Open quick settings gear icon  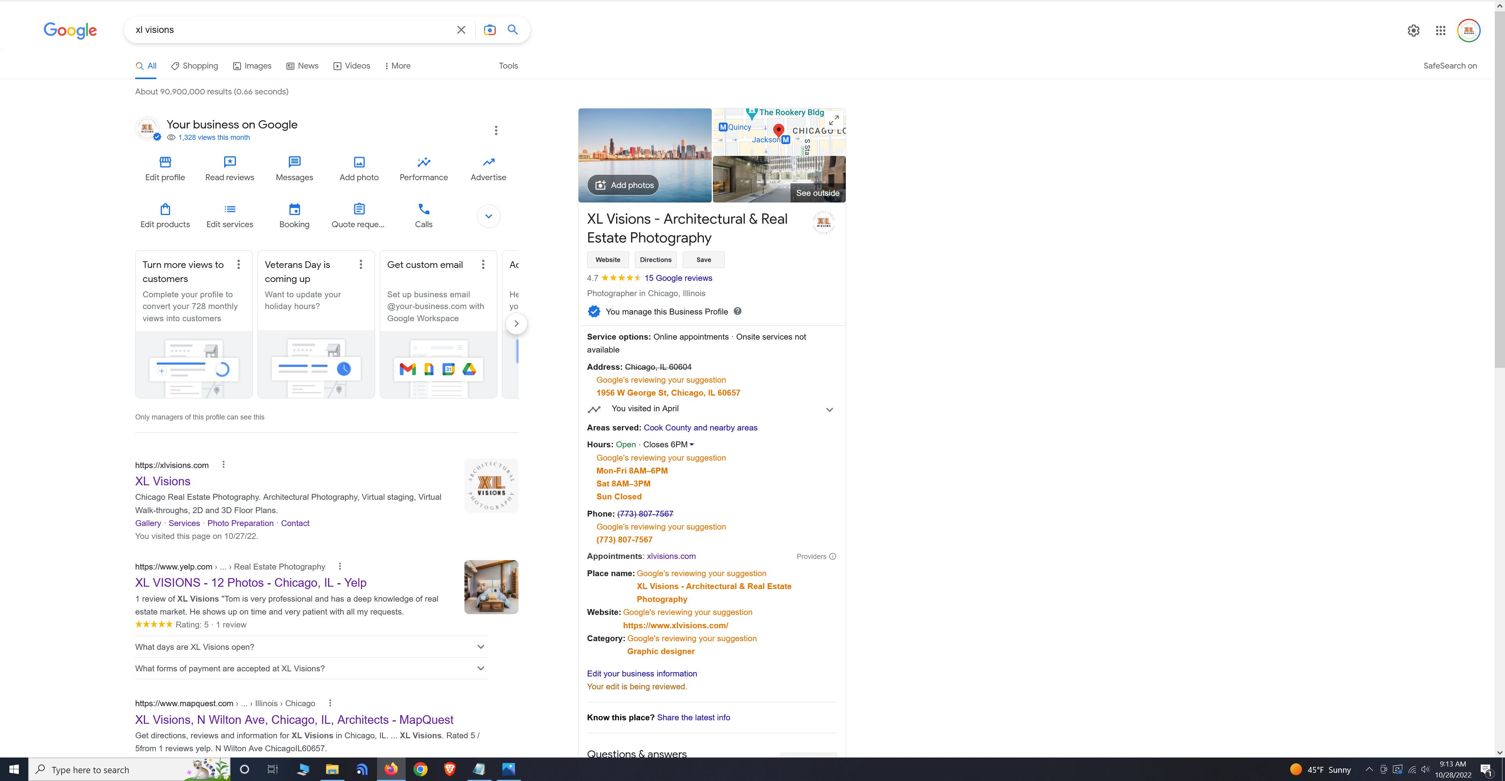(1413, 30)
